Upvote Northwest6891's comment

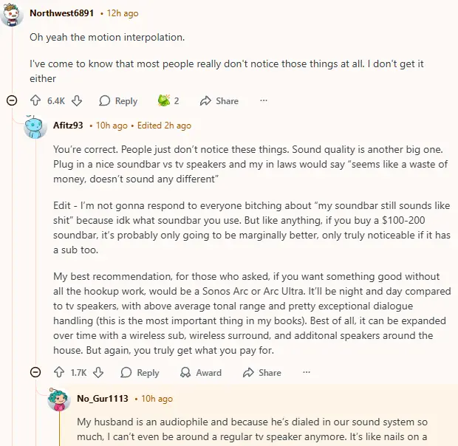pos(35,100)
